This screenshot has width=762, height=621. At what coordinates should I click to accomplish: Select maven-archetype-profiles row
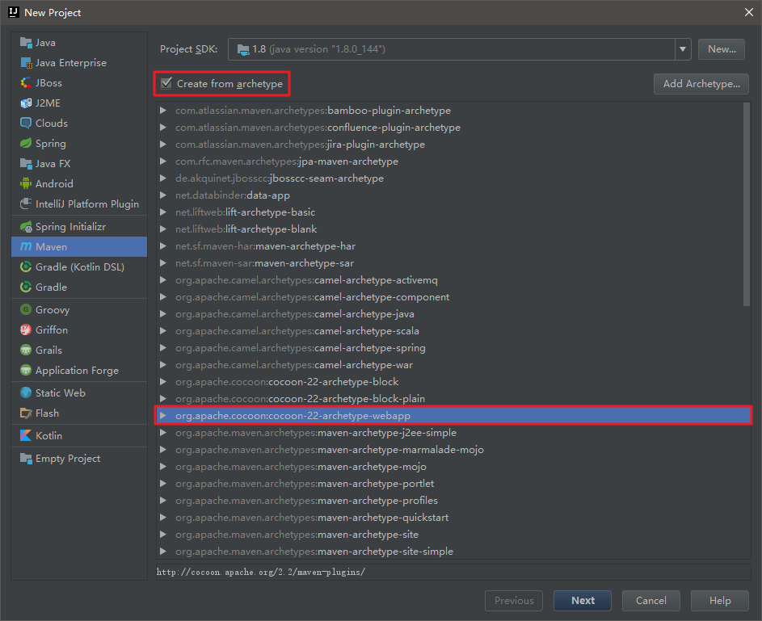point(453,500)
